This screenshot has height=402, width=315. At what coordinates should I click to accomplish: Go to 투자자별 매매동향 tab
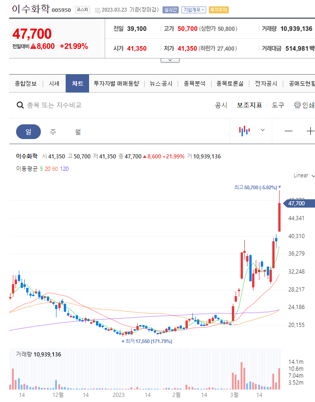(x=116, y=84)
